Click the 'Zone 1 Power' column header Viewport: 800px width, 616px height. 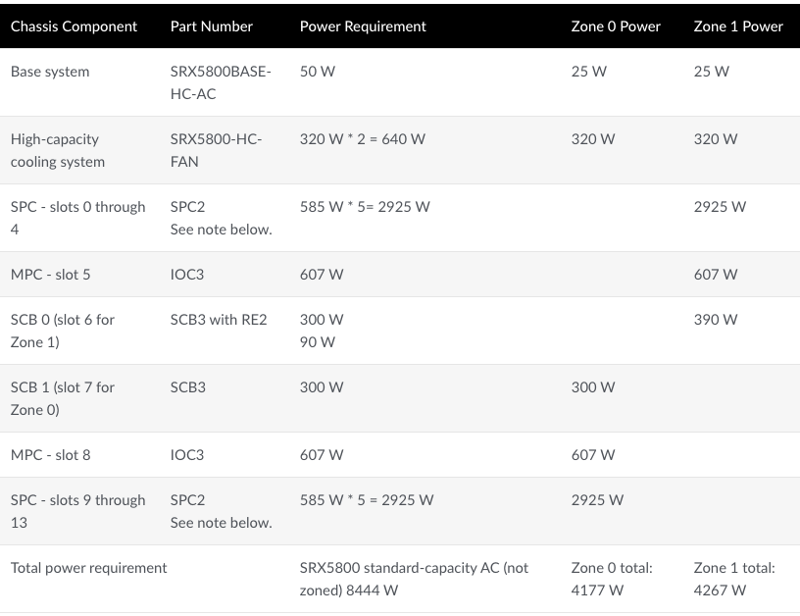click(x=738, y=26)
